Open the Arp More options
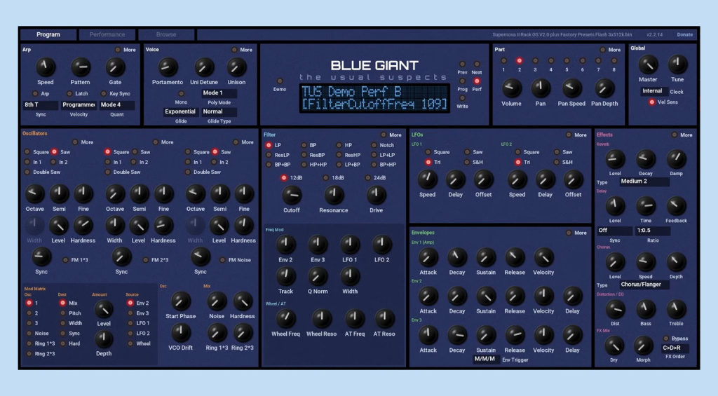The image size is (718, 396). (x=118, y=50)
